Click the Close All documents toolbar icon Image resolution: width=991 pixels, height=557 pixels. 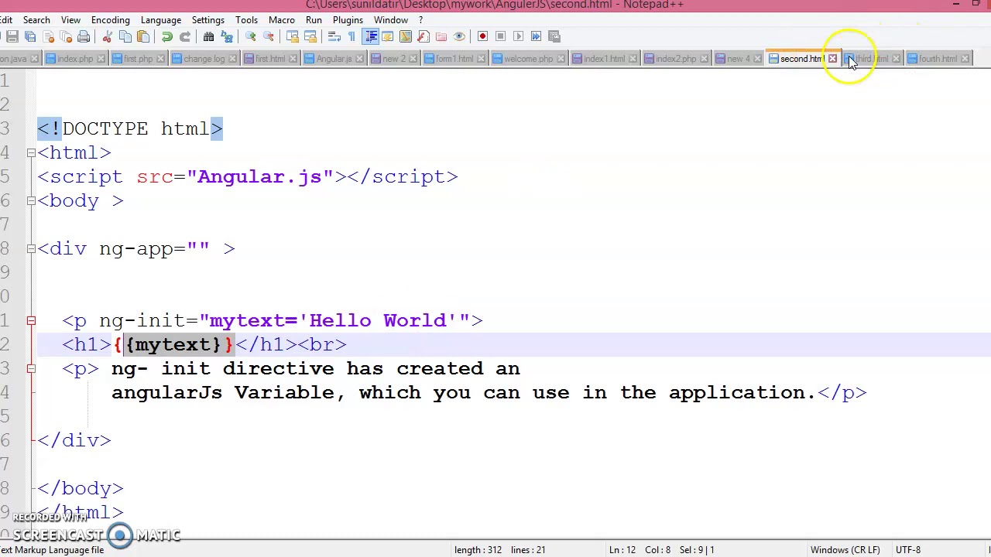point(66,36)
